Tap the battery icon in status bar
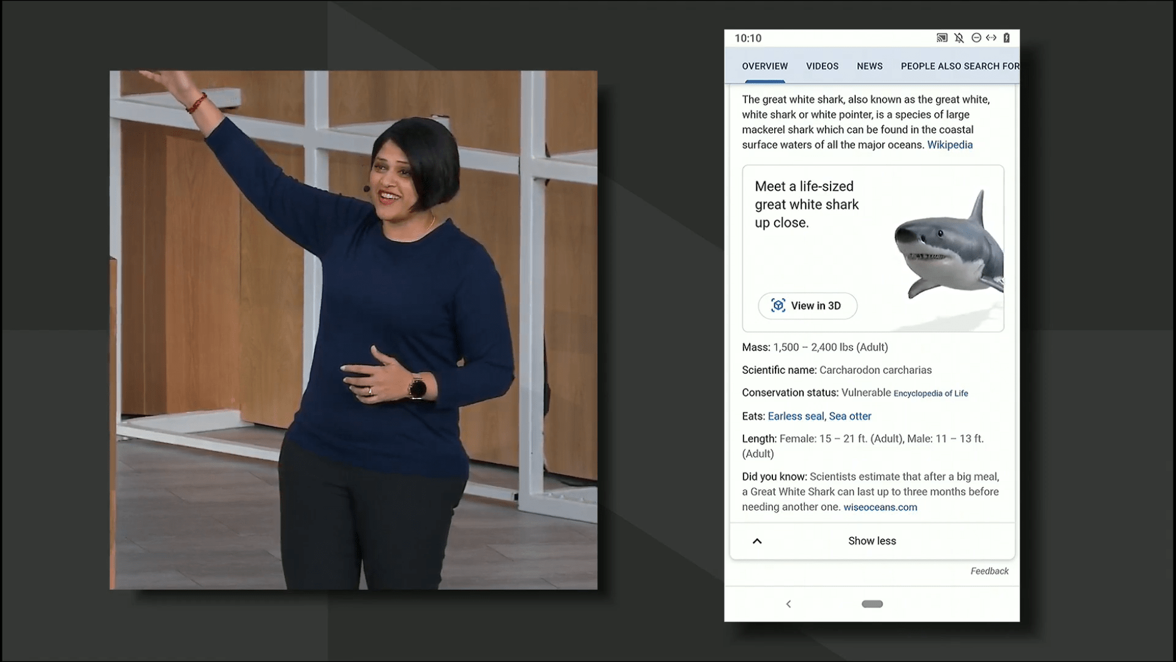This screenshot has height=662, width=1176. [x=1006, y=38]
